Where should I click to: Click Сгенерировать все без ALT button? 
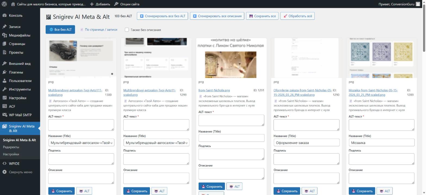click(x=162, y=16)
